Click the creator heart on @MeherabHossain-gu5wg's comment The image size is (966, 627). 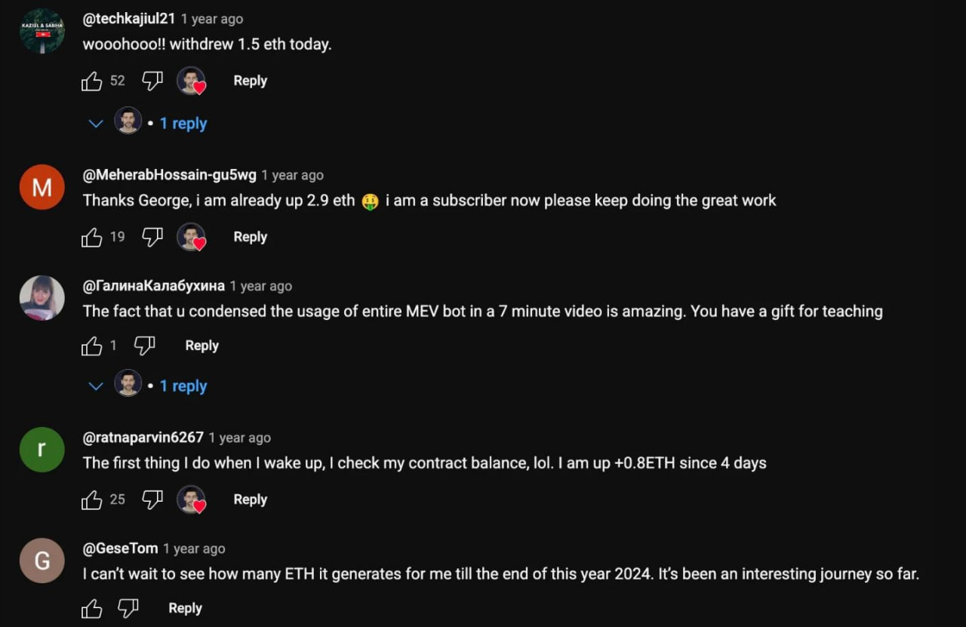click(192, 237)
